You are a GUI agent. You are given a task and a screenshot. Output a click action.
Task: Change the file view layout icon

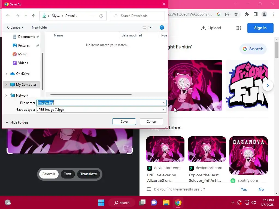(x=145, y=27)
